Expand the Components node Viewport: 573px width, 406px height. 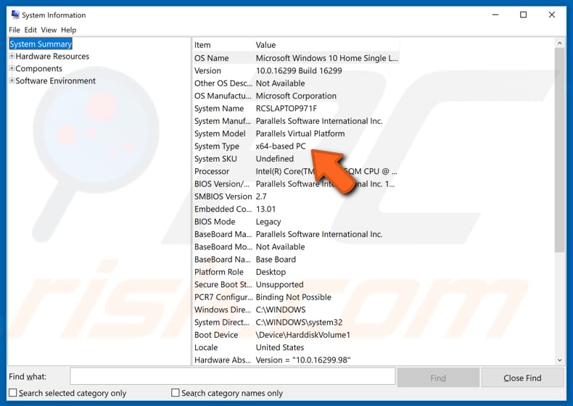(12, 68)
